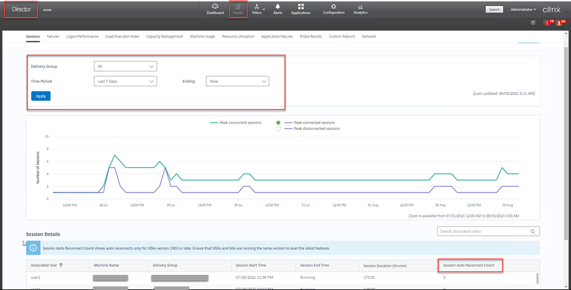Switch to the Resource Utilization tab
The width and height of the screenshot is (571, 290).
click(x=238, y=37)
